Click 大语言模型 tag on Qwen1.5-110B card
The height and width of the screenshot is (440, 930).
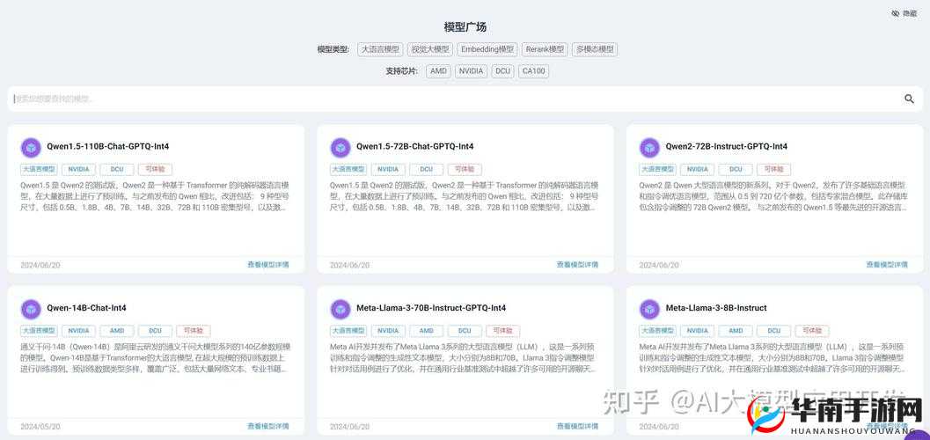[x=39, y=169]
